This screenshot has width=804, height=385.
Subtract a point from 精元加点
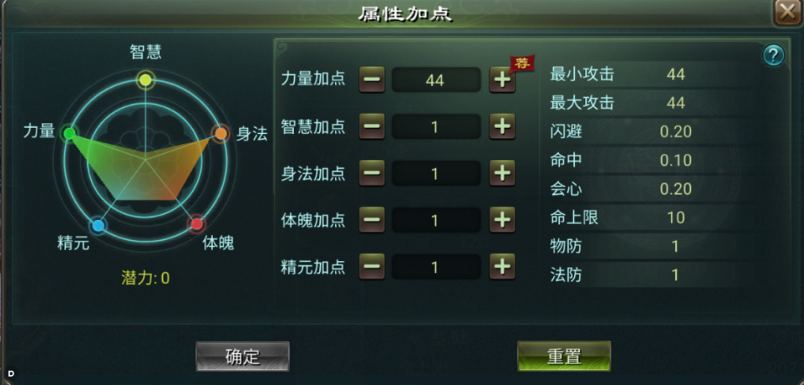coord(371,267)
